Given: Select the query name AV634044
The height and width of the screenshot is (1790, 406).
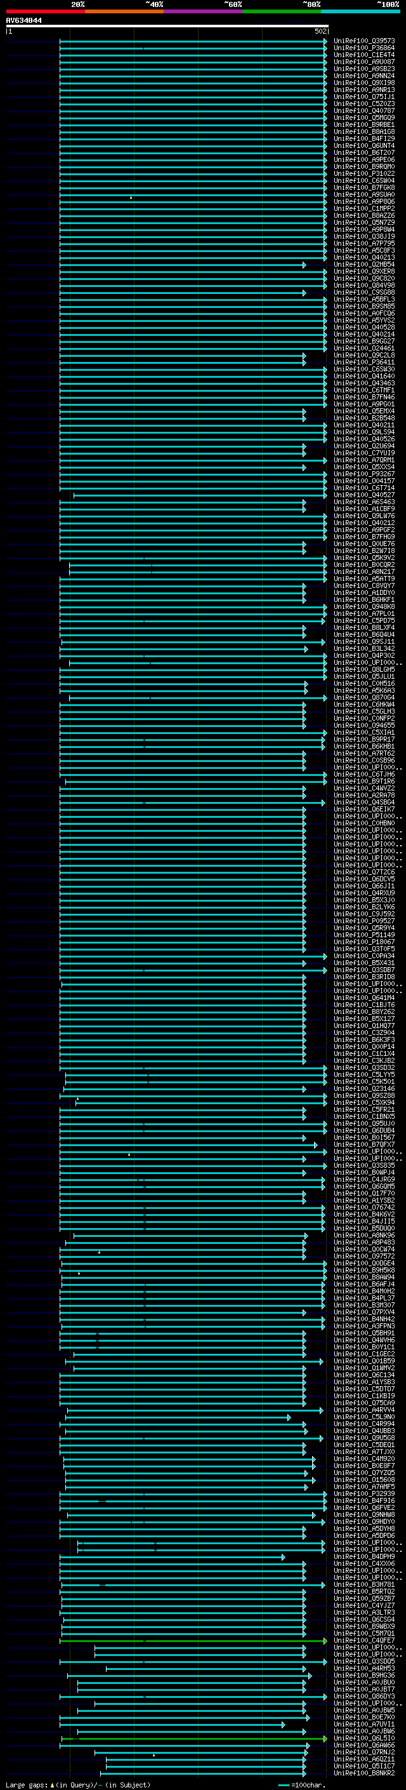Looking at the screenshot, I should (23, 20).
